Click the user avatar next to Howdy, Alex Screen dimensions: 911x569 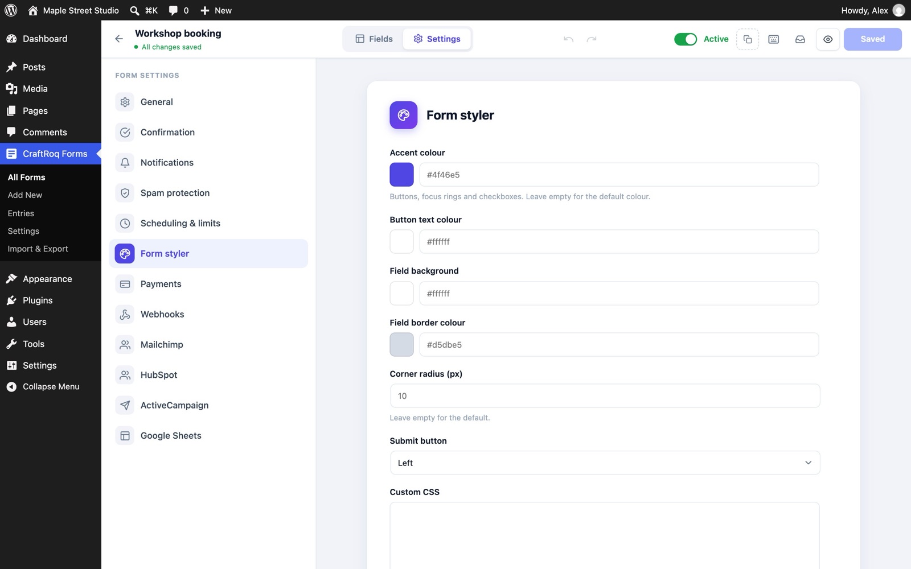pyautogui.click(x=898, y=10)
